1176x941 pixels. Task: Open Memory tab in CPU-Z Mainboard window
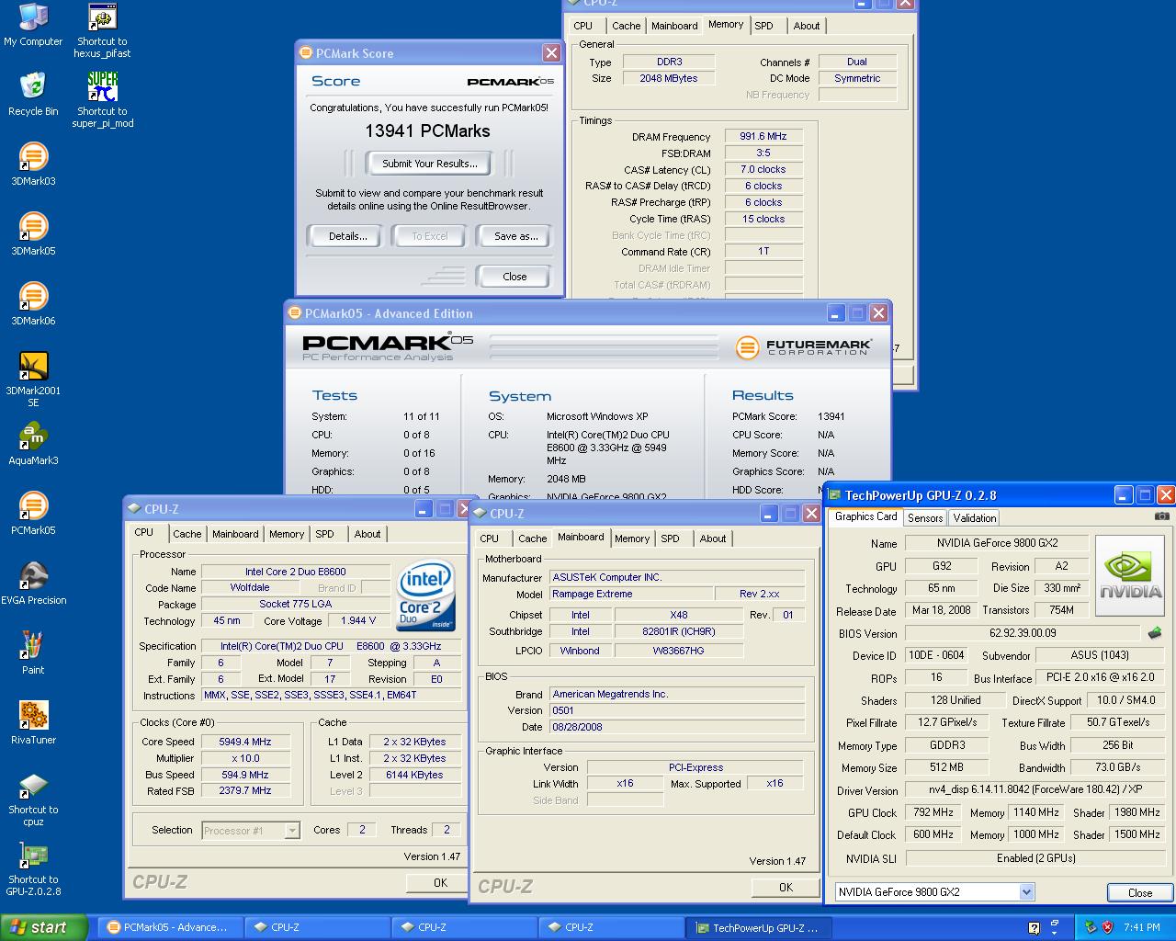tap(632, 539)
